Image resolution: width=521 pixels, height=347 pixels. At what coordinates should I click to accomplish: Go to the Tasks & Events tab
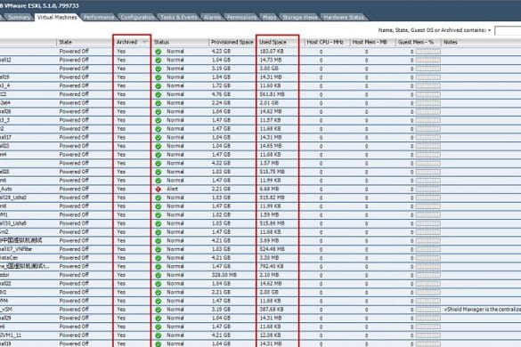click(178, 17)
